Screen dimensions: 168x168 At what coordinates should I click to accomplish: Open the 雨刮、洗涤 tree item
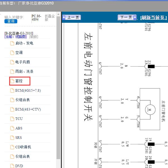pos(24,71)
